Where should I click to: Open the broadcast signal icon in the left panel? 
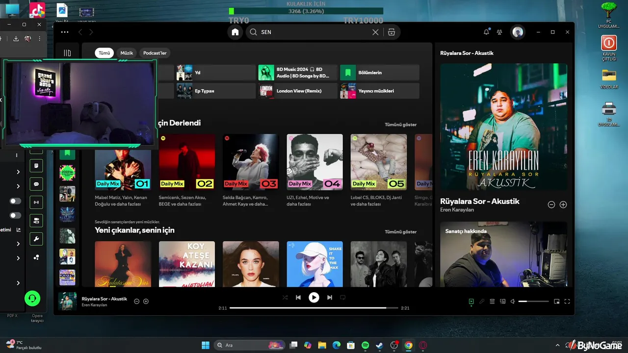pyautogui.click(x=36, y=202)
